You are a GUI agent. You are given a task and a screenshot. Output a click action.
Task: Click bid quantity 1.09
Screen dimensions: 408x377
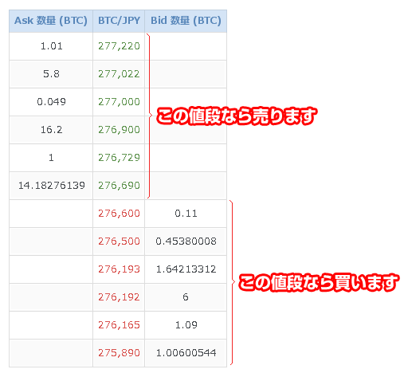(186, 325)
